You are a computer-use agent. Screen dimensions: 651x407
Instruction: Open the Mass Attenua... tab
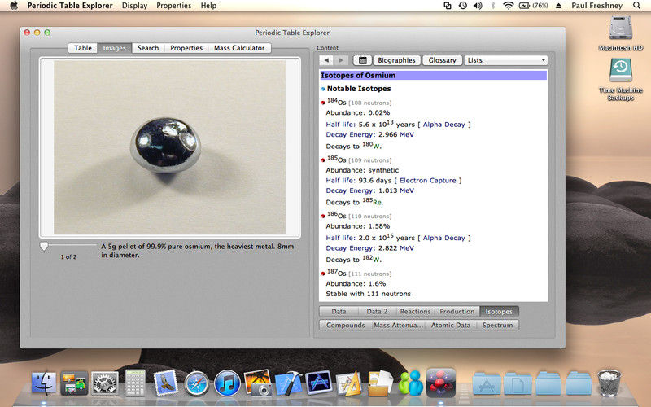(x=398, y=325)
